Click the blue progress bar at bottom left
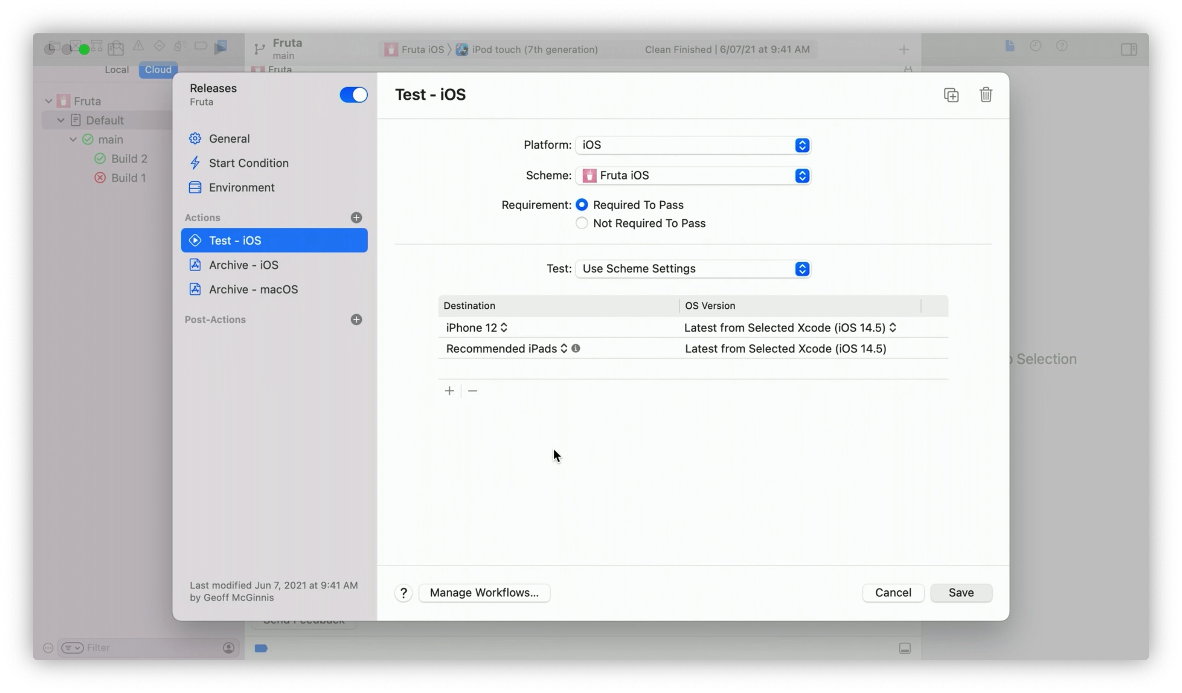1182x693 pixels. 261,648
